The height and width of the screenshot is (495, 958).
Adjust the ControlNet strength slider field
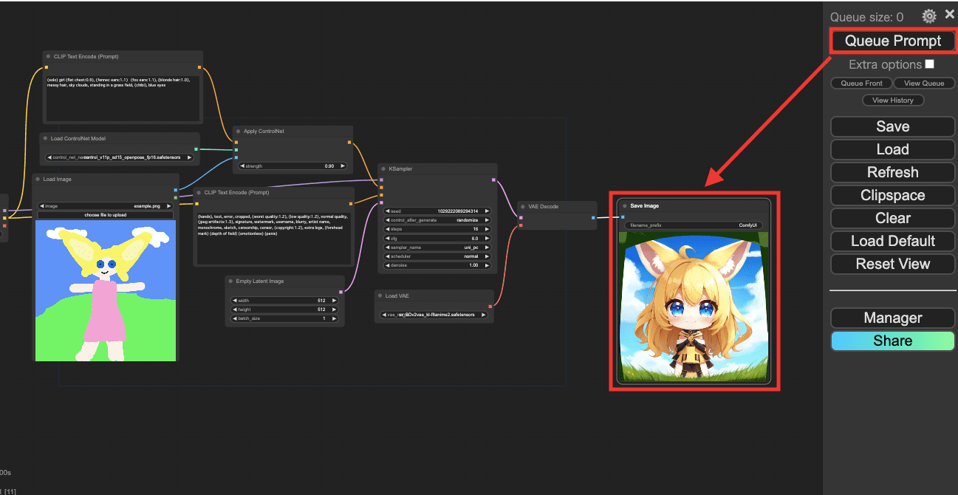pyautogui.click(x=292, y=166)
